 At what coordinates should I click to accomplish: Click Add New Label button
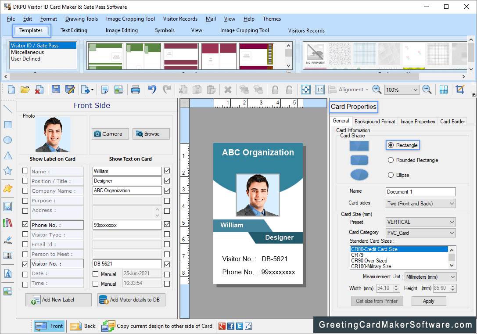[58, 300]
